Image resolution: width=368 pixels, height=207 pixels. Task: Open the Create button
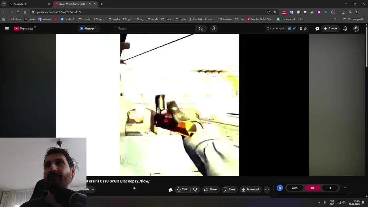pos(330,28)
